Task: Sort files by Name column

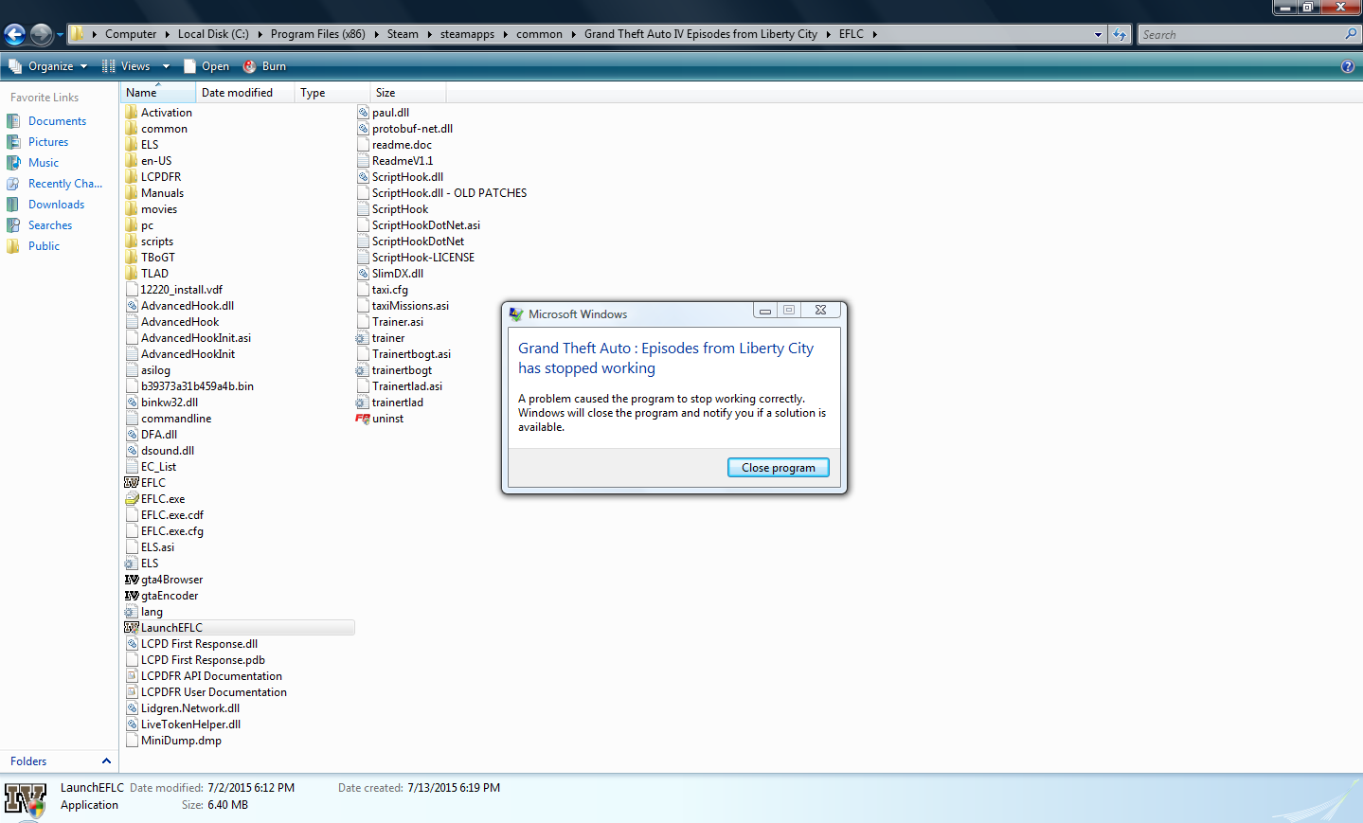Action: (157, 93)
